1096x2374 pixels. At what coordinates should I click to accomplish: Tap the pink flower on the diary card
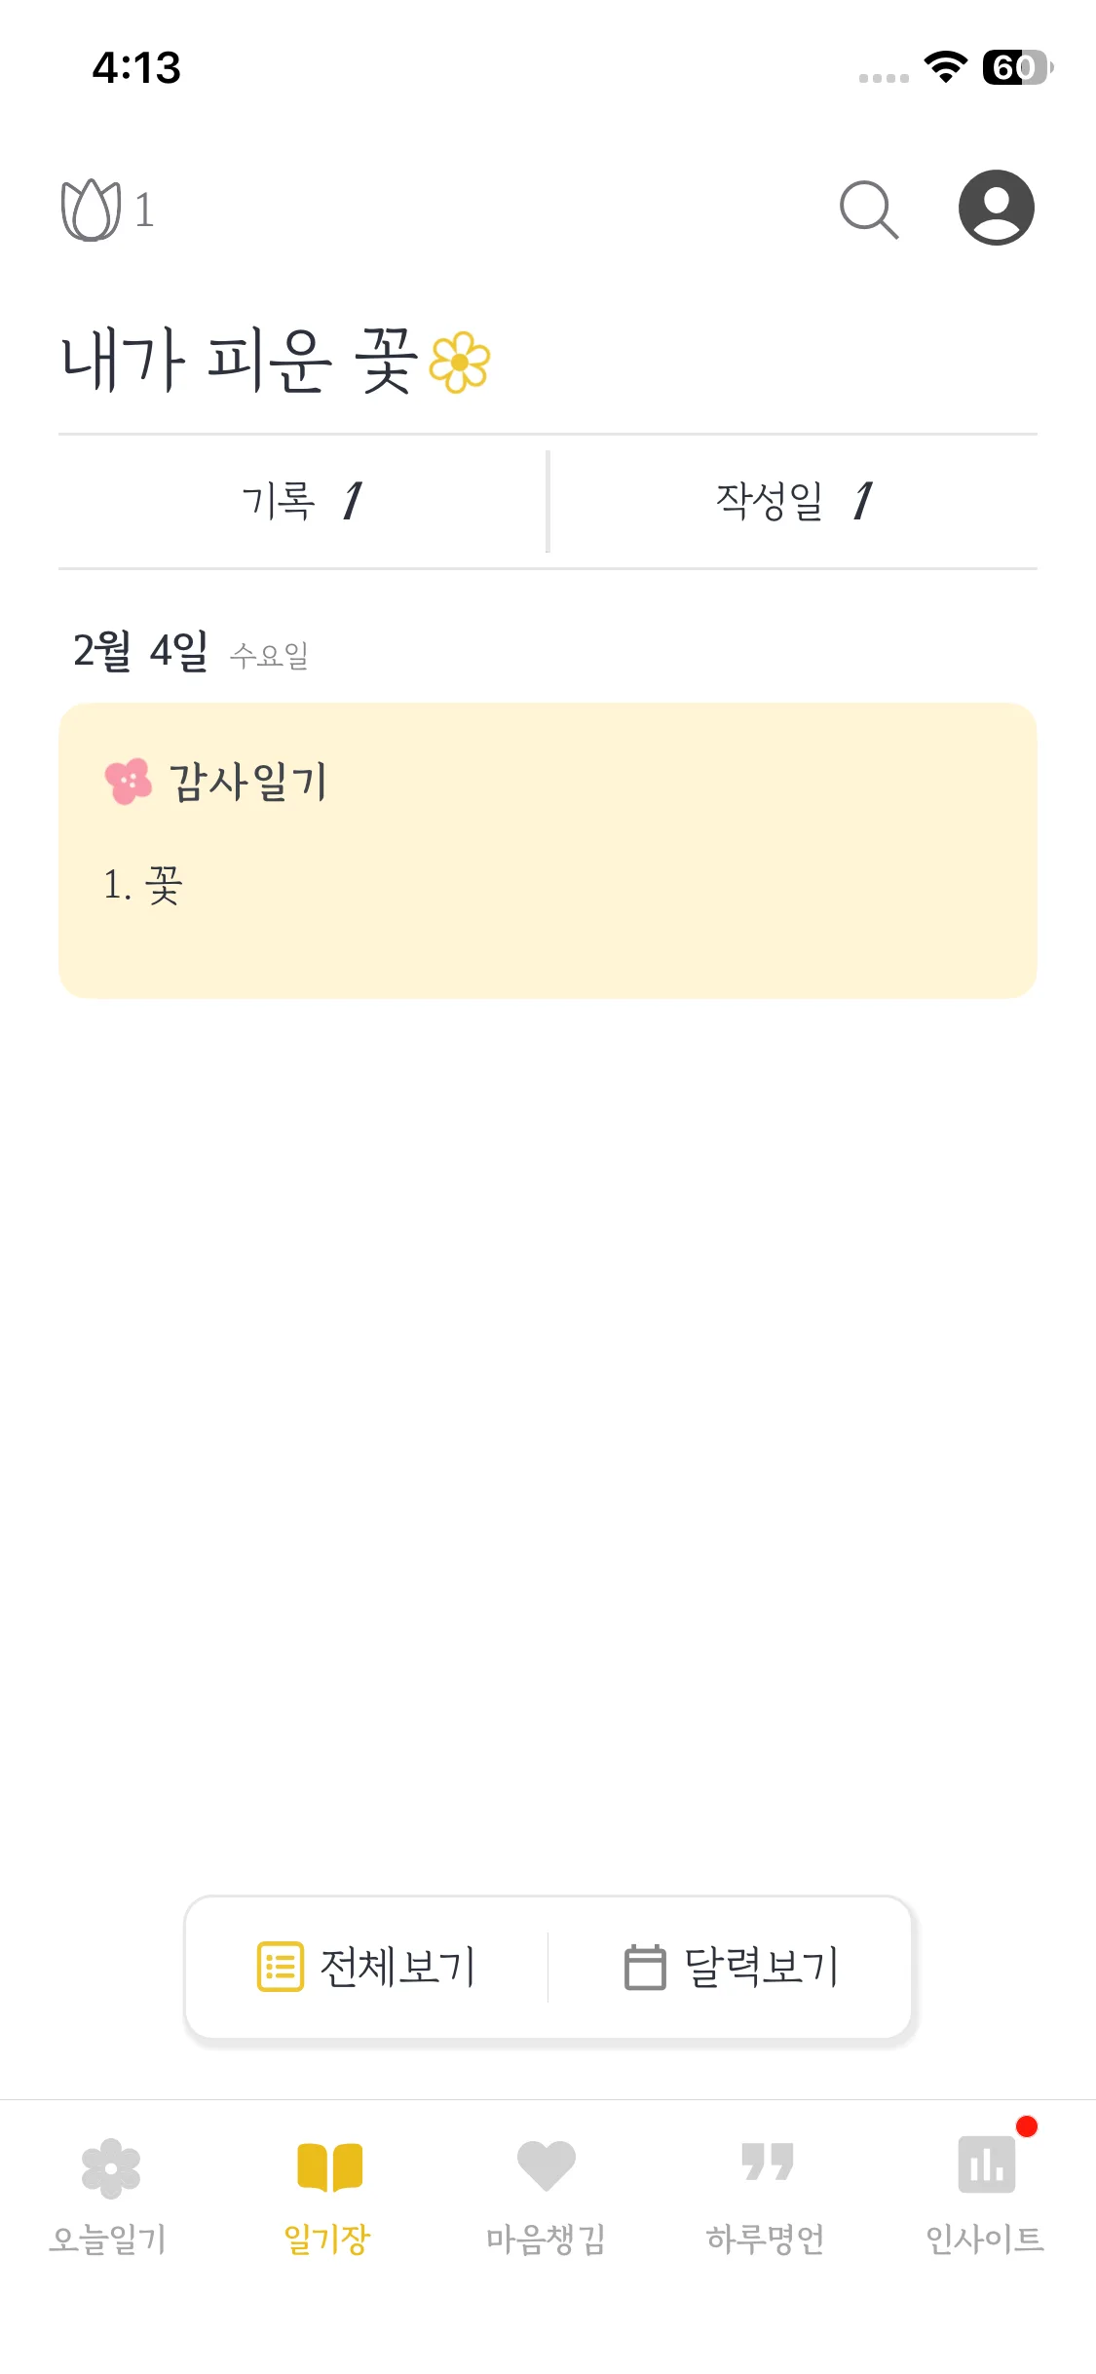tap(129, 782)
